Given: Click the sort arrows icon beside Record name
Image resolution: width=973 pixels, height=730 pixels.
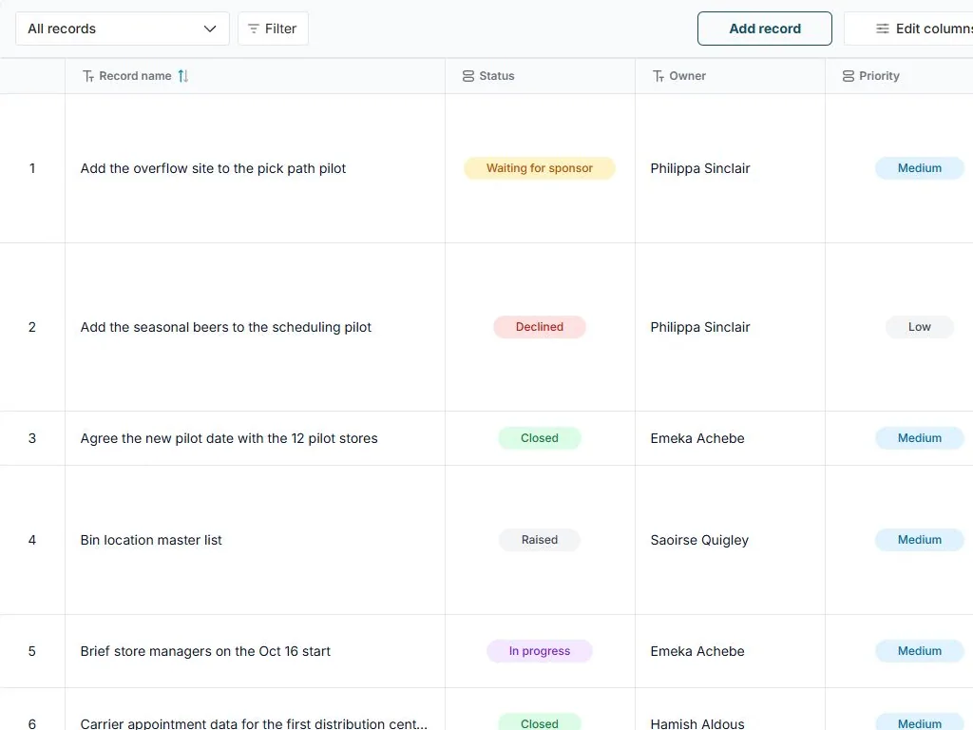Looking at the screenshot, I should [x=183, y=76].
